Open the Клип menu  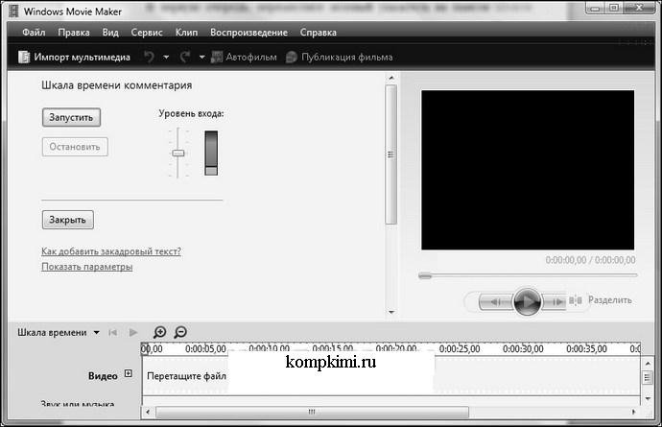pos(186,32)
